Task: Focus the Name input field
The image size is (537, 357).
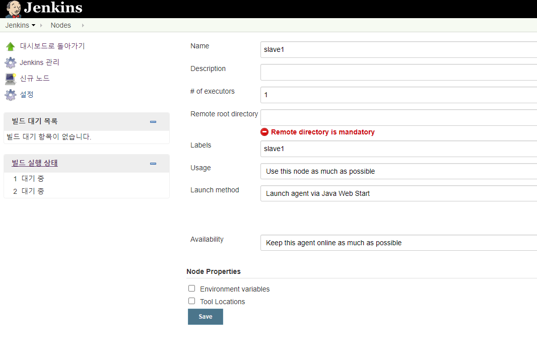Action: (398, 50)
